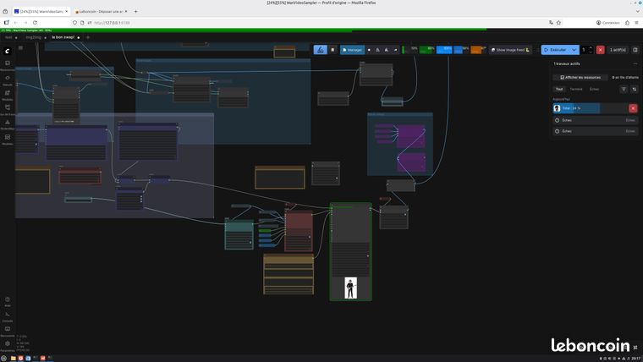Cancel the running job at 24 %
Viewport: 643px width, 362px height.
point(633,108)
